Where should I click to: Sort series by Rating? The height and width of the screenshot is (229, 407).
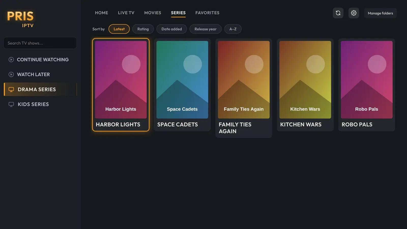[x=143, y=29]
